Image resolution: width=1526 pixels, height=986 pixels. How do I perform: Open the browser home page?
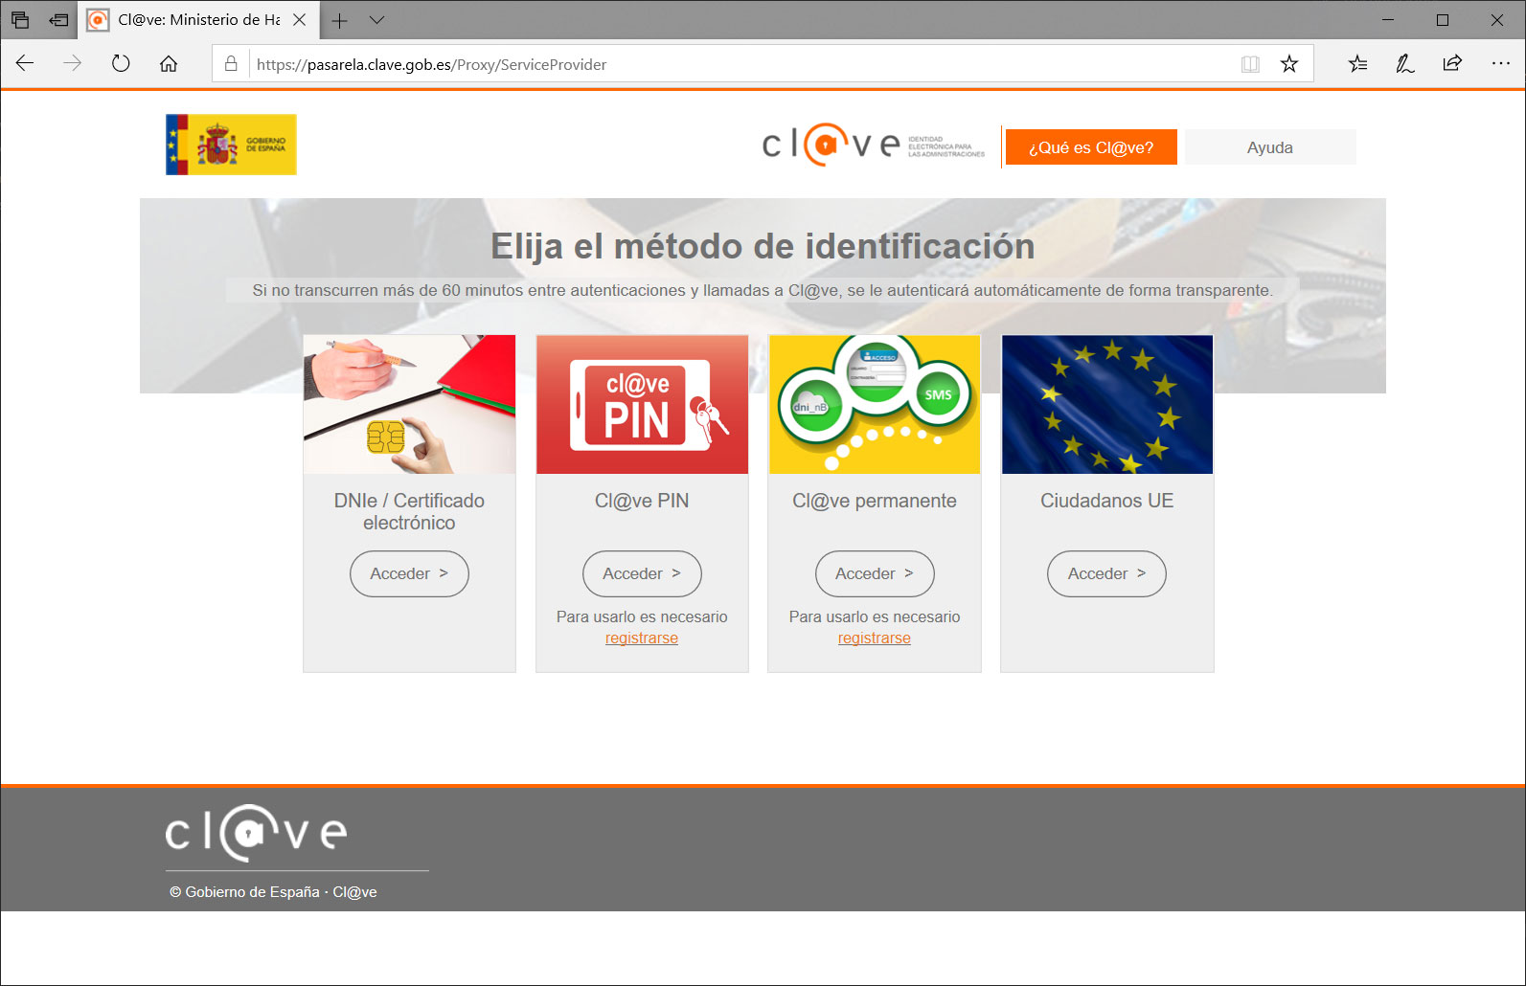coord(169,64)
